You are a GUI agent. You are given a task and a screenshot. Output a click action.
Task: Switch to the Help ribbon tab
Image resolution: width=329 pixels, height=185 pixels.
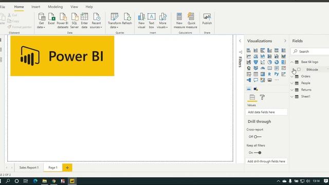click(89, 7)
